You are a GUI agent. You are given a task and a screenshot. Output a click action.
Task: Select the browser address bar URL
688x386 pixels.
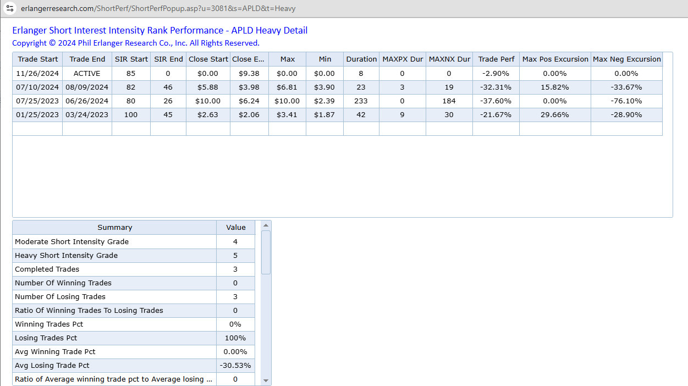pos(158,9)
